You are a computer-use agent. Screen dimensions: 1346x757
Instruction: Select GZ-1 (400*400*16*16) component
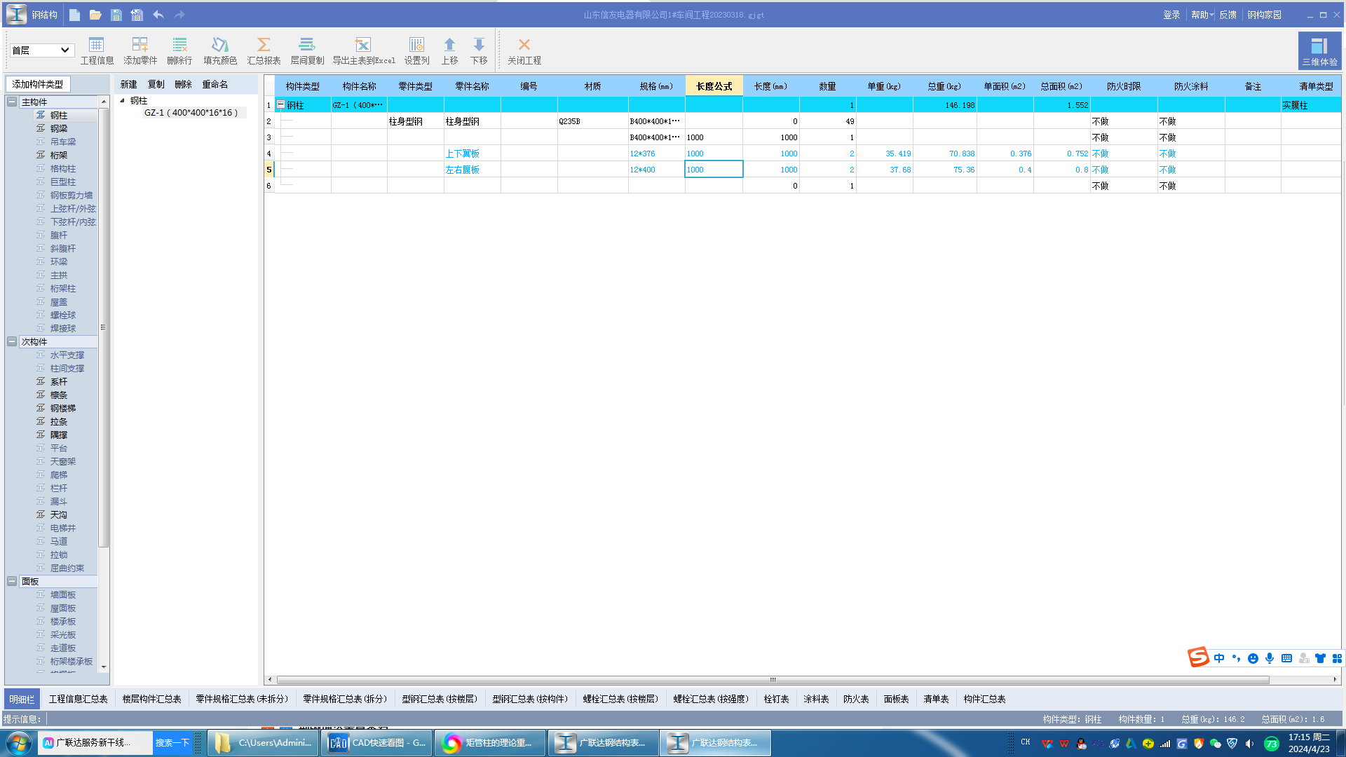click(x=191, y=113)
